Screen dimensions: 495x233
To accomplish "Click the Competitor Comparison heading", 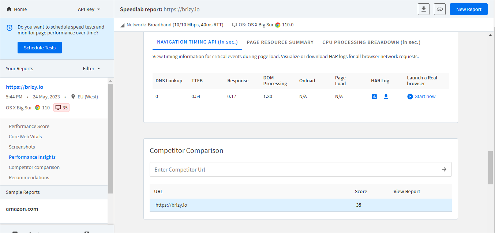I will [x=186, y=150].
